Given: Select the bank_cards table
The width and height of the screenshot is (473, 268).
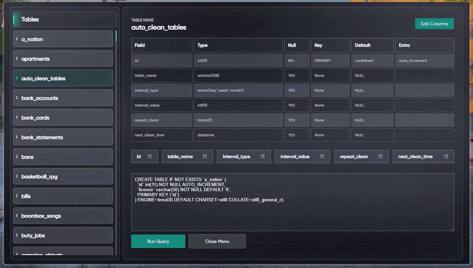Looking at the screenshot, I should pos(63,117).
